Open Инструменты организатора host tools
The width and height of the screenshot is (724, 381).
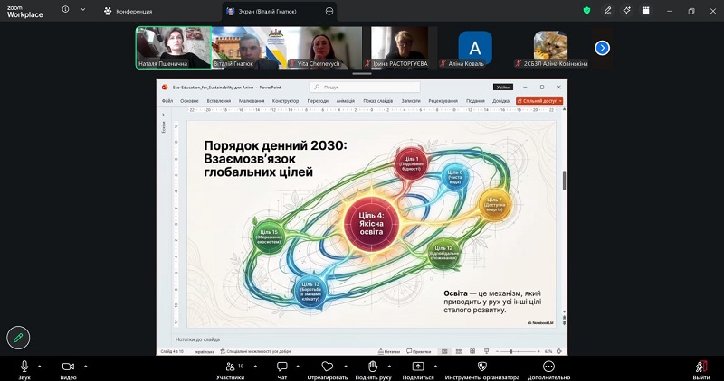point(482,369)
